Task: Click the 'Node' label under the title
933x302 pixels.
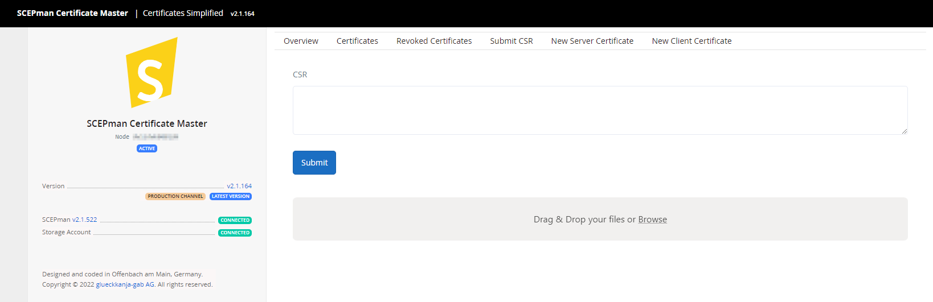Action: click(x=122, y=136)
